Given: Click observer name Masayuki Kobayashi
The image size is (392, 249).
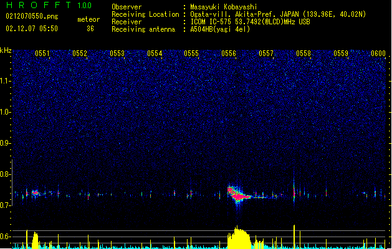Looking at the screenshot, I should (224, 7).
